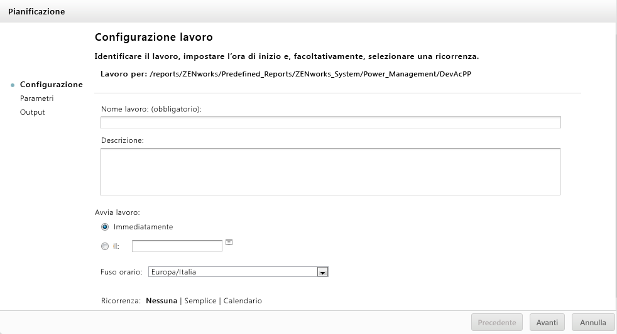The image size is (617, 334).
Task: Click the Pianificazione title bar
Action: (308, 11)
